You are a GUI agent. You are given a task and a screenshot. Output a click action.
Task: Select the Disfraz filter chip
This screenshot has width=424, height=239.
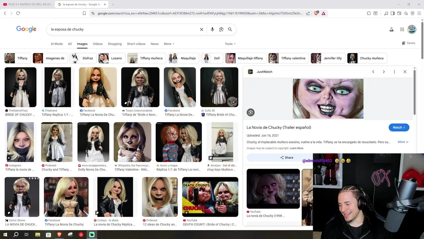(x=83, y=58)
